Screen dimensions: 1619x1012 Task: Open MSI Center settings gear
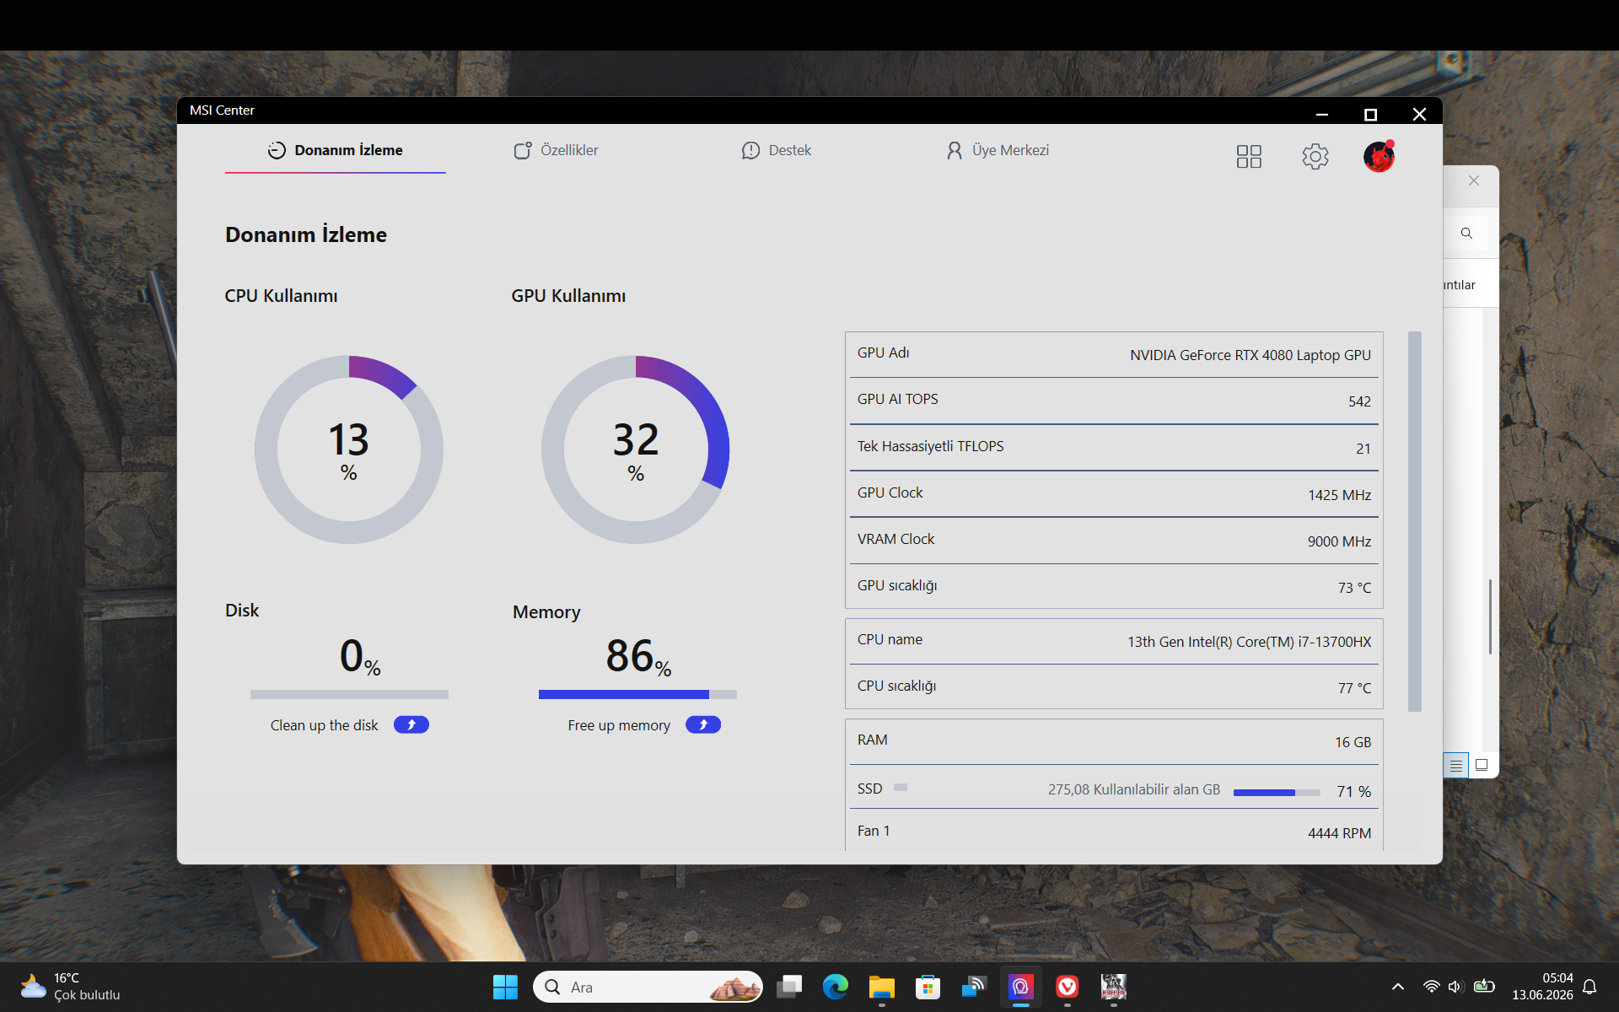[1315, 156]
